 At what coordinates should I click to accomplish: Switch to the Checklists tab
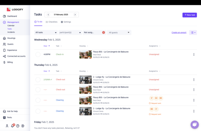pyautogui.click(x=52, y=22)
